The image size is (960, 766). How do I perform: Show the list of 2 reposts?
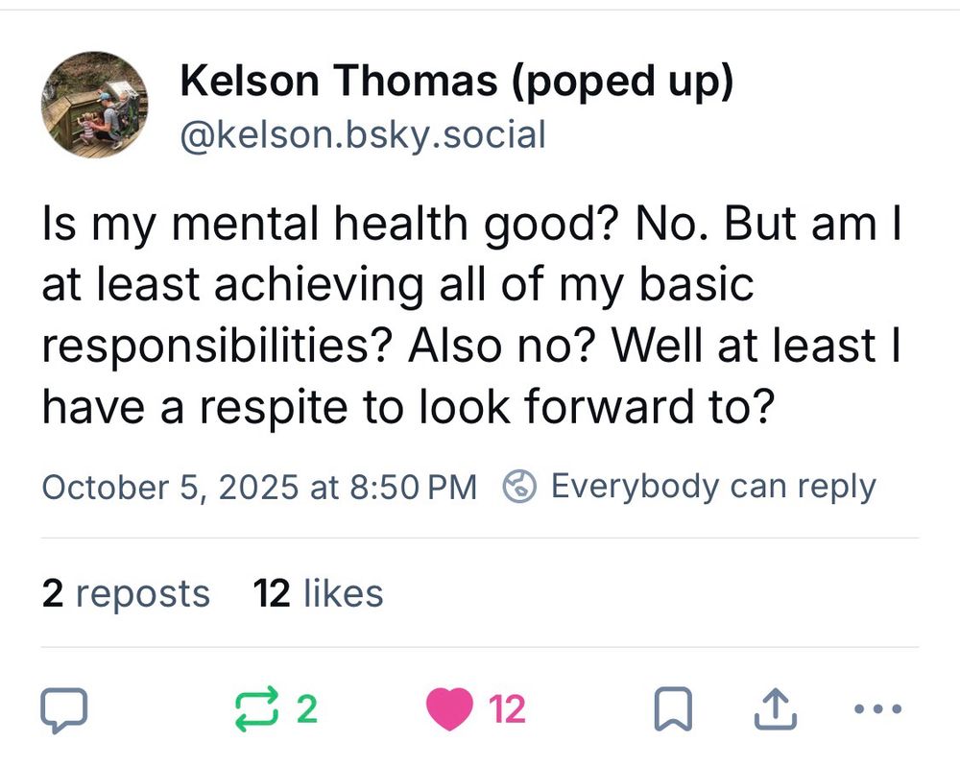(x=126, y=593)
